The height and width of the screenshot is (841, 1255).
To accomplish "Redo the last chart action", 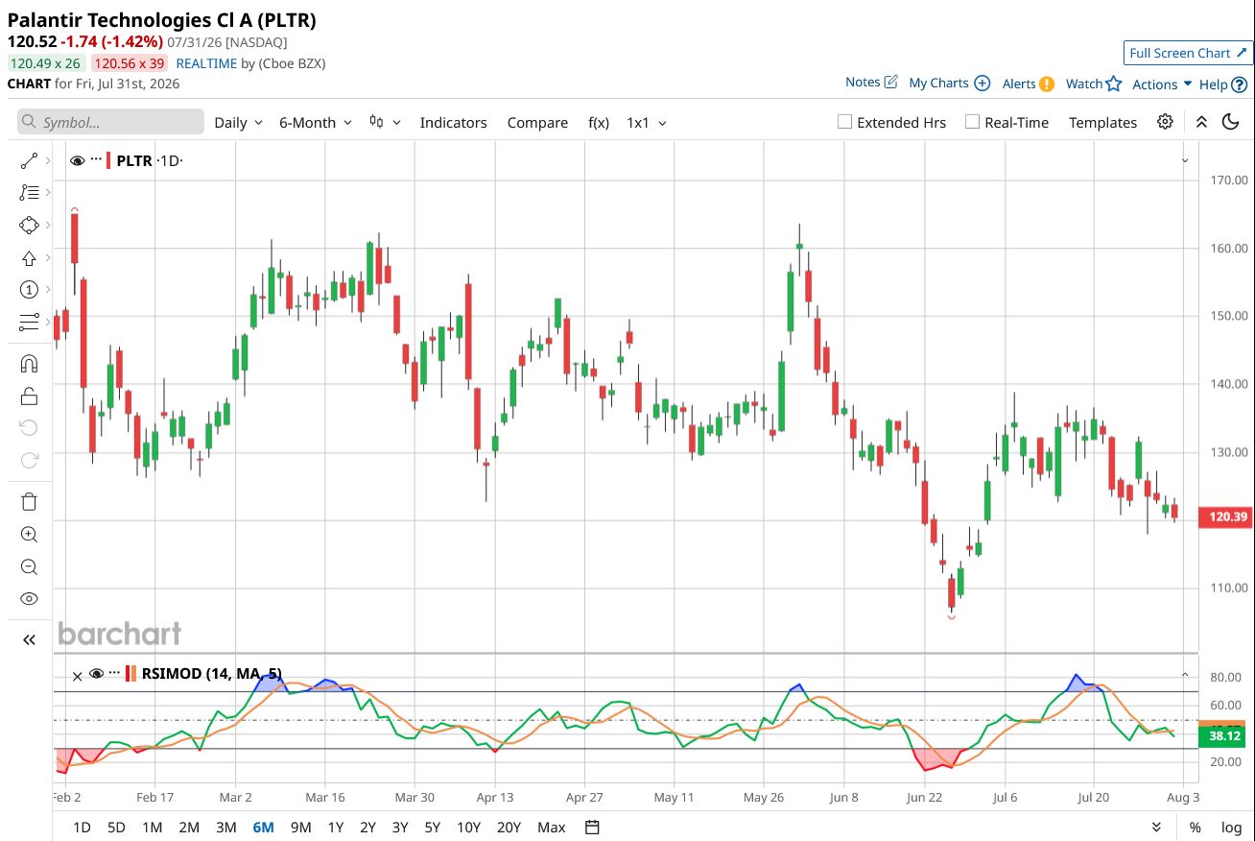I will 29,461.
